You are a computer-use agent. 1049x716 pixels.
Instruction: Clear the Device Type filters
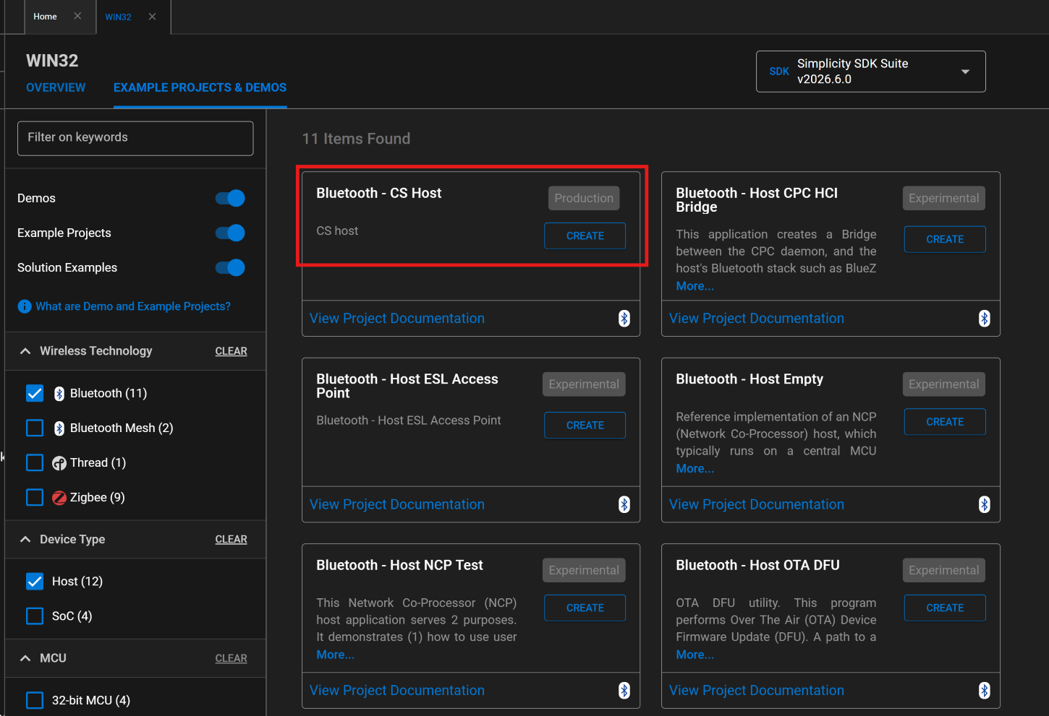point(231,540)
